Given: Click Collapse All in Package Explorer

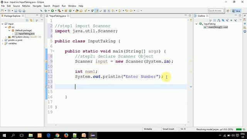Looking at the screenshot, I should point(27,20).
